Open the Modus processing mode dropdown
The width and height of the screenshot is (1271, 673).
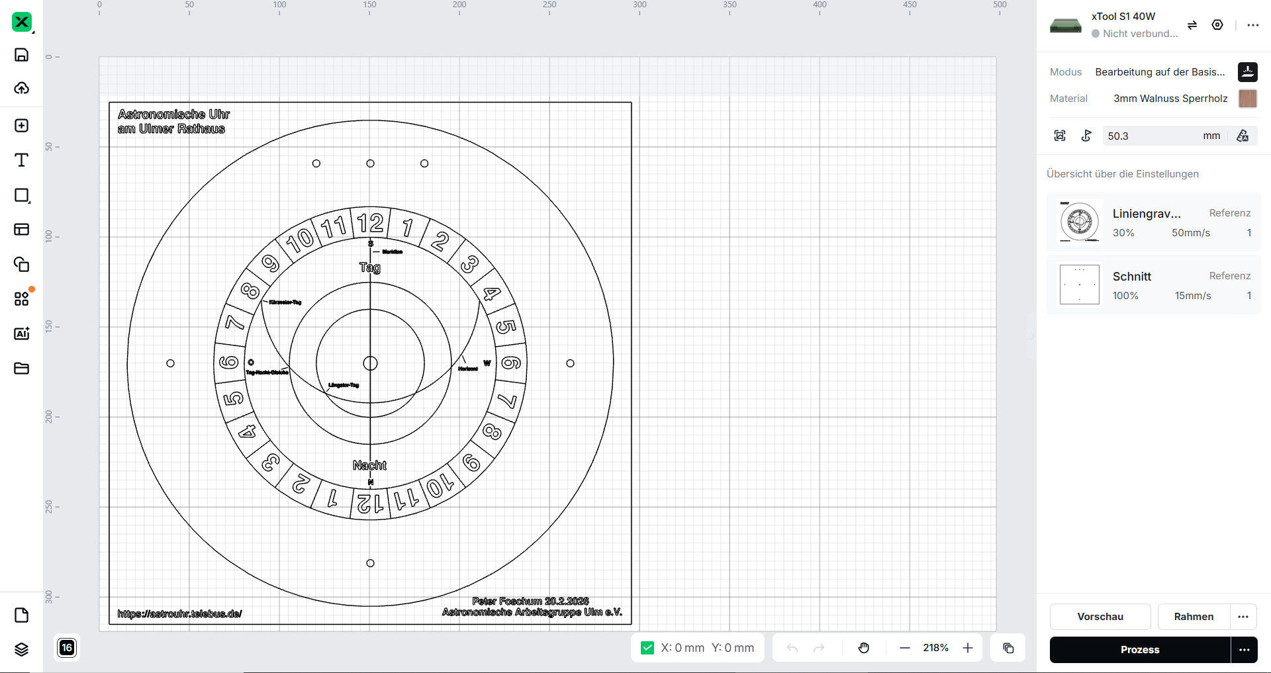(x=1160, y=72)
